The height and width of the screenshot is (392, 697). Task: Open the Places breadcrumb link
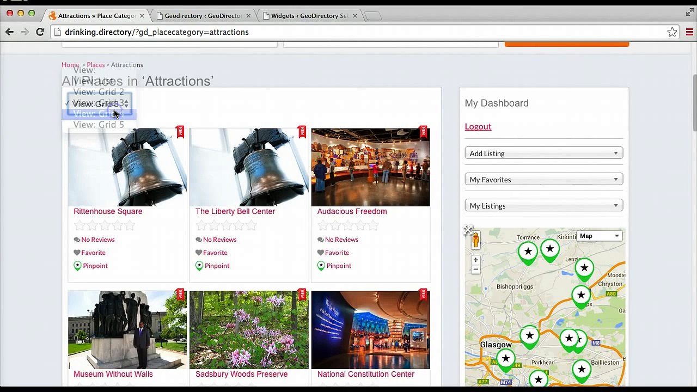[95, 65]
